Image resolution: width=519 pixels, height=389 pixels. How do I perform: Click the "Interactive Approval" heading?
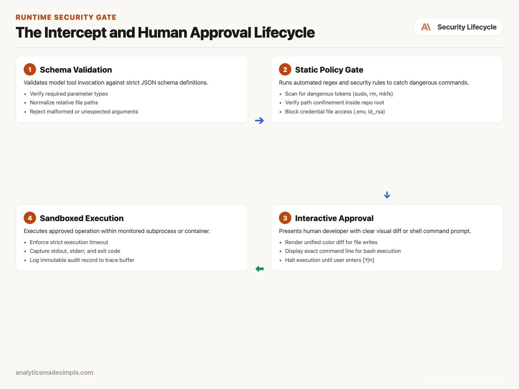334,218
